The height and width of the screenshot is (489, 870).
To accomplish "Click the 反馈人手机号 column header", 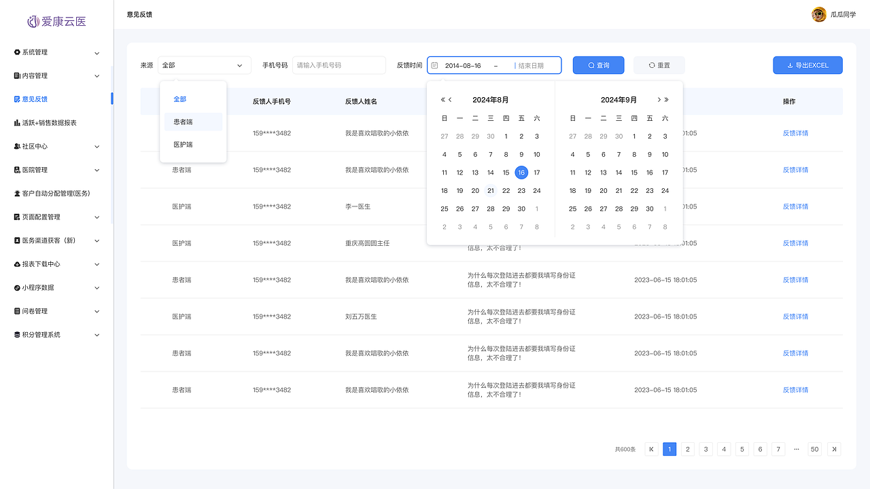I will tap(272, 101).
